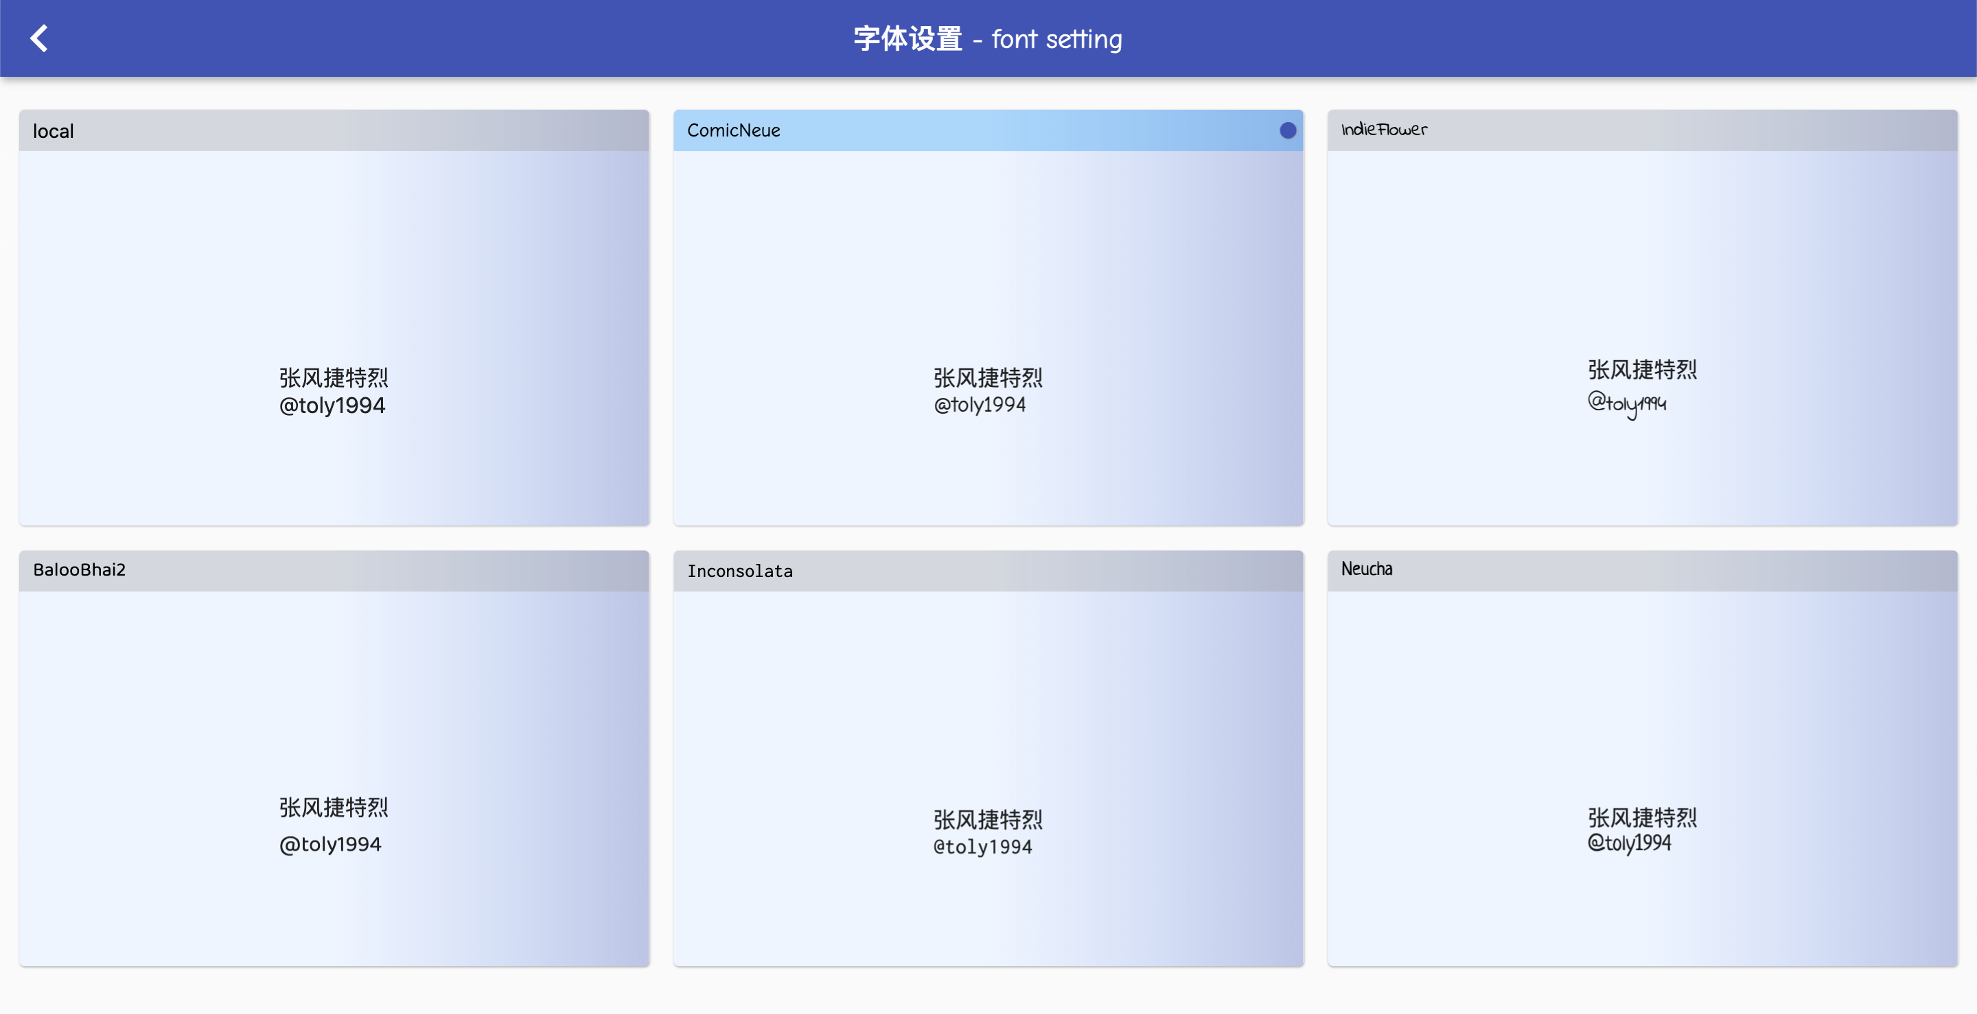
Task: Click the ComicNeue preview card body
Action: tap(988, 292)
